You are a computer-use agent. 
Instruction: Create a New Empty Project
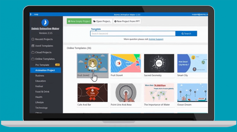click(79, 21)
